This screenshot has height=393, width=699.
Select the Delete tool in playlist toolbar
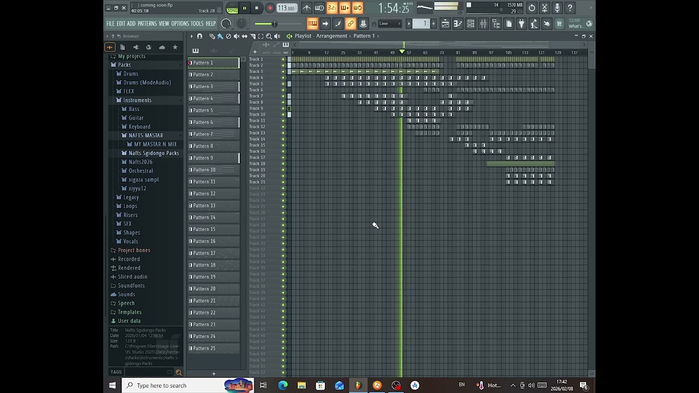228,36
